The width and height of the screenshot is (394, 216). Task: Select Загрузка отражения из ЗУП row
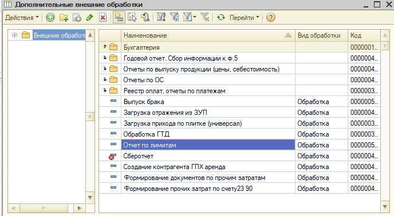coord(239,113)
